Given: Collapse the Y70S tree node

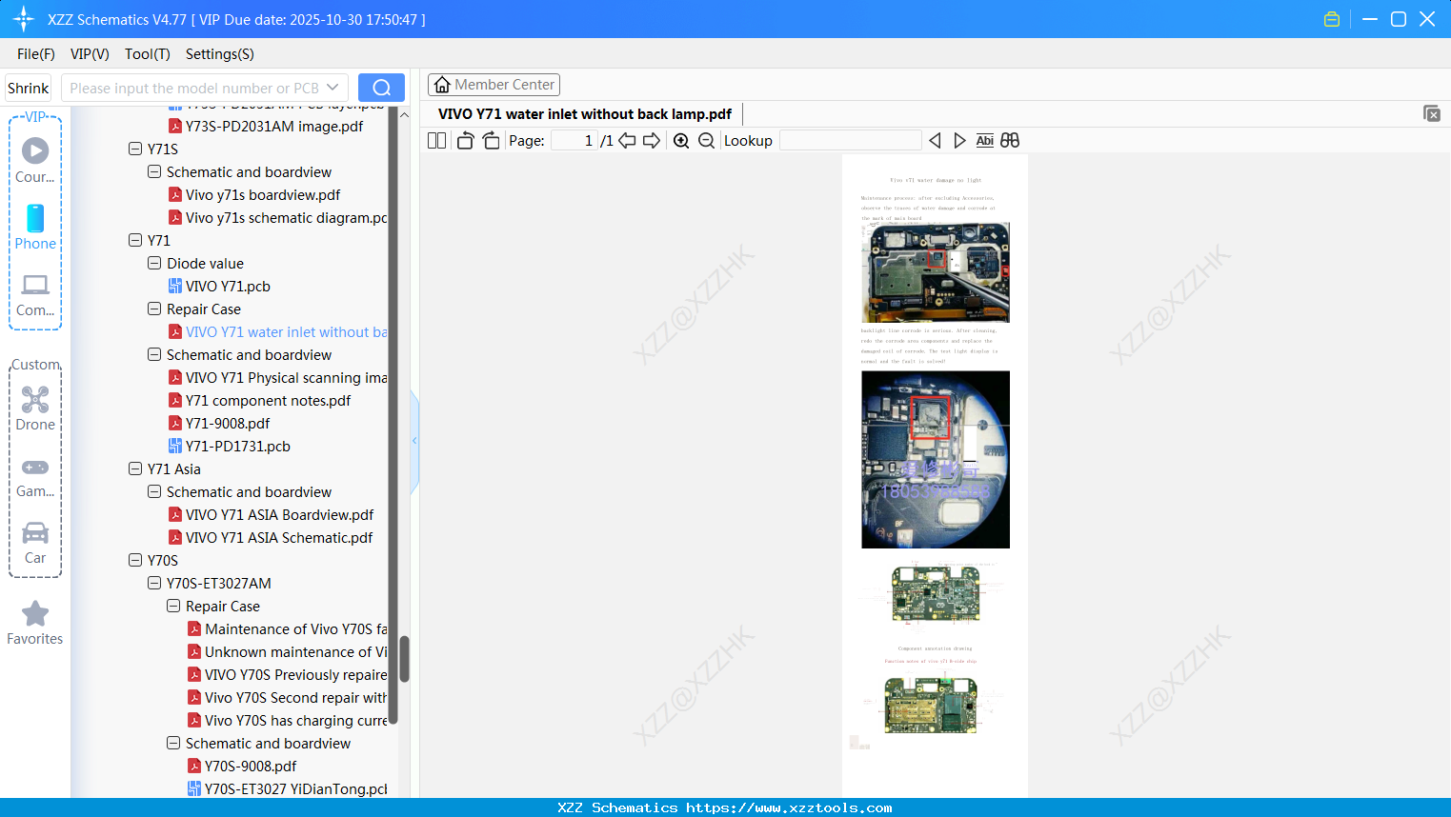Looking at the screenshot, I should tap(135, 560).
